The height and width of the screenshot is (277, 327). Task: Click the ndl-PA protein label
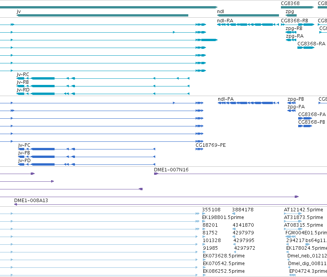click(x=226, y=99)
